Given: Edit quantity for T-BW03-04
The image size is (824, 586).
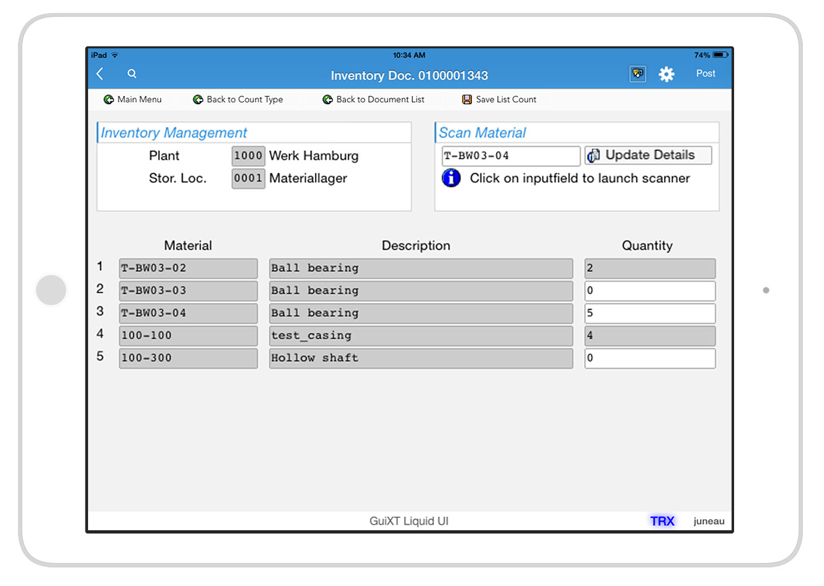Looking at the screenshot, I should click(x=649, y=313).
